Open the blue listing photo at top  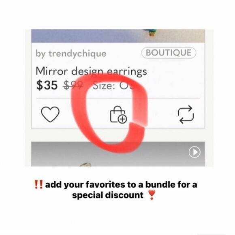pos(118,36)
